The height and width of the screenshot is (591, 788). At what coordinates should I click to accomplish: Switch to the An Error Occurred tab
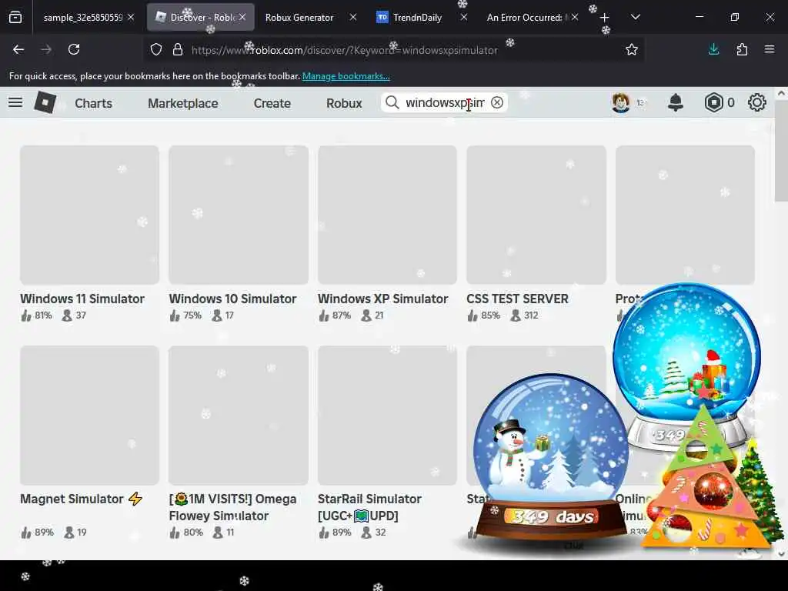(524, 18)
